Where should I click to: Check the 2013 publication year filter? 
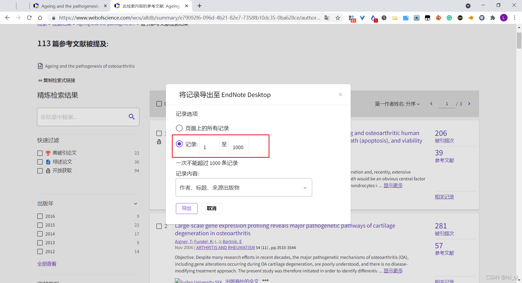(40, 243)
